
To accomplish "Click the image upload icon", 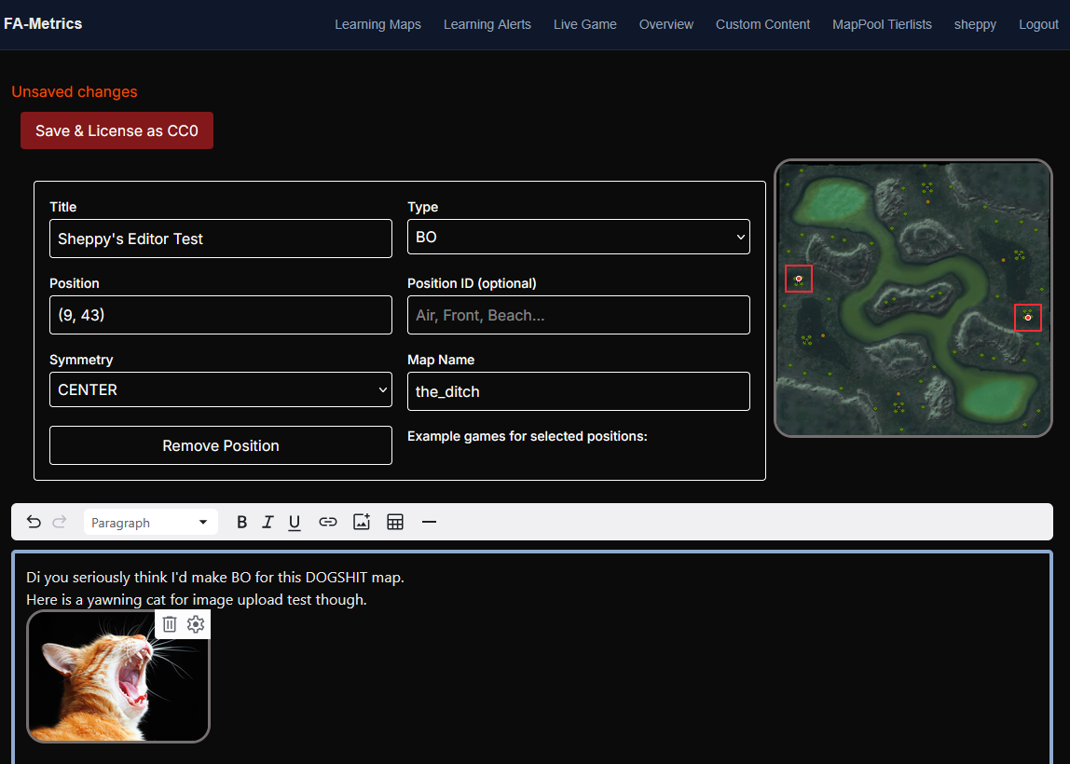I will tap(362, 523).
